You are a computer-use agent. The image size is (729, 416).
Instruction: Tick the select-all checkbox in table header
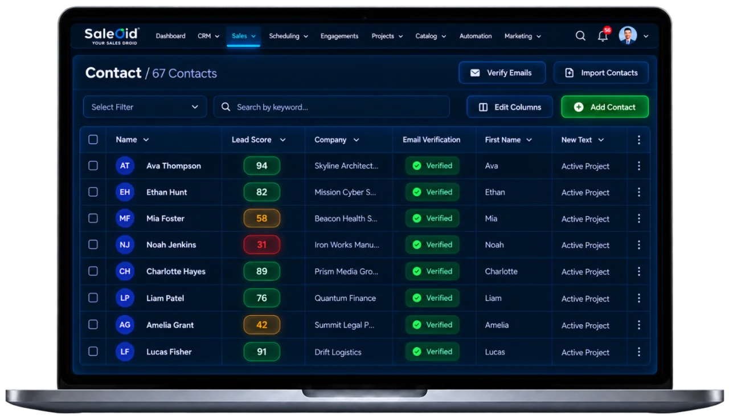(93, 140)
